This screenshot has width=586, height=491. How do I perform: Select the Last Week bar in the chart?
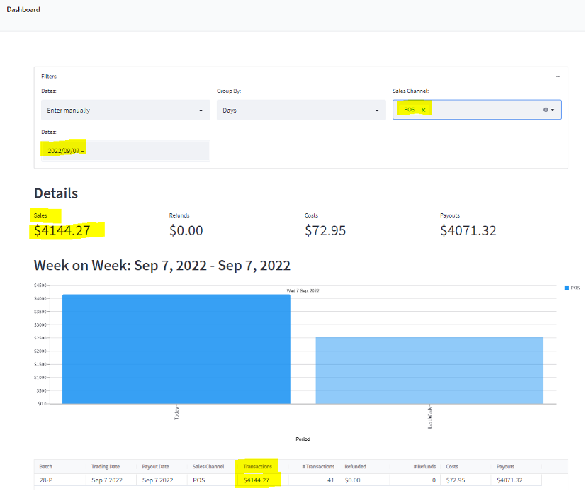(x=429, y=368)
